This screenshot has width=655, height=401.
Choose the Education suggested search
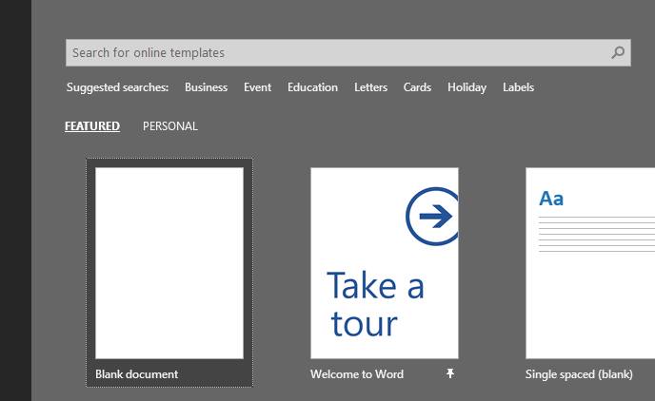coord(312,87)
